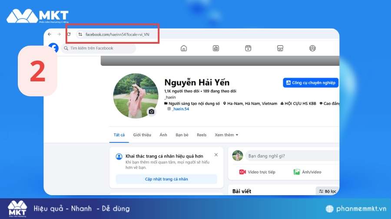The height and width of the screenshot is (219, 391).
Task: Open the 'Reels' profile tab
Action: 202,135
